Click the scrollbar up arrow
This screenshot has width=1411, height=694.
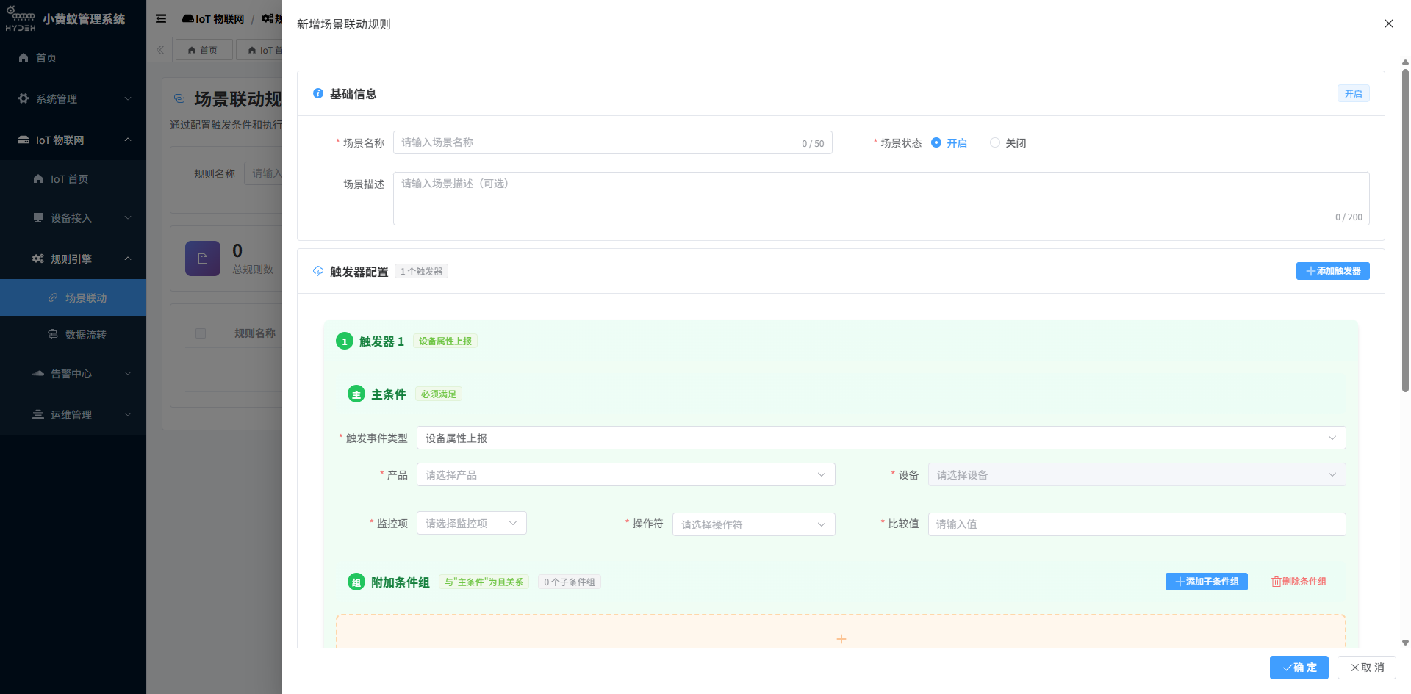pyautogui.click(x=1405, y=62)
